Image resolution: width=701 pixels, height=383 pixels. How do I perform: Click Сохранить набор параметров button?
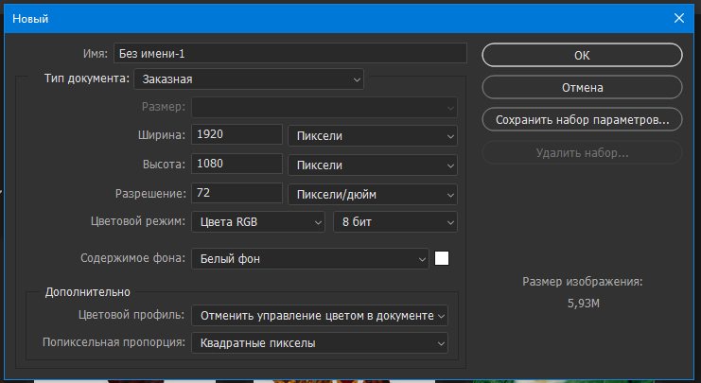click(582, 120)
